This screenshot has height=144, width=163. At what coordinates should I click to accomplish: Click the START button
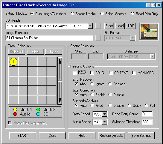tap(23, 136)
